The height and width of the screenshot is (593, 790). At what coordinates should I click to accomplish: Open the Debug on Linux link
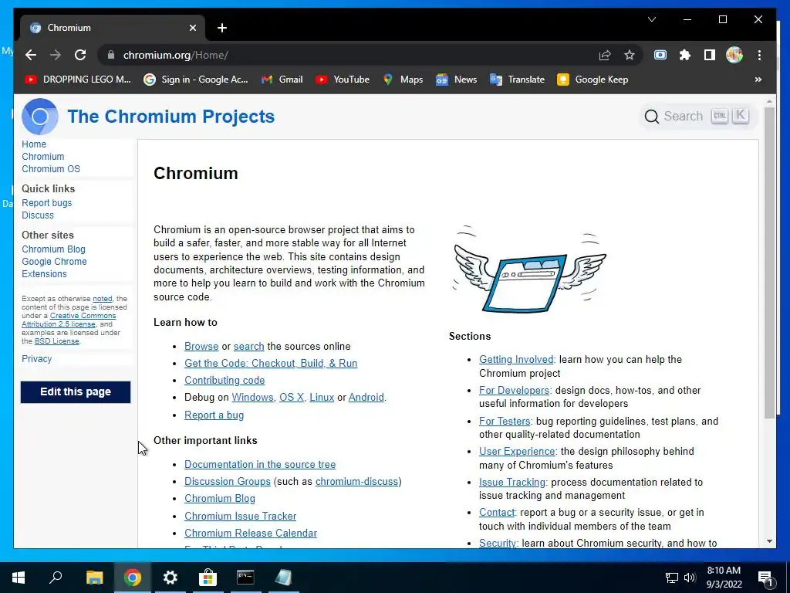click(x=322, y=398)
